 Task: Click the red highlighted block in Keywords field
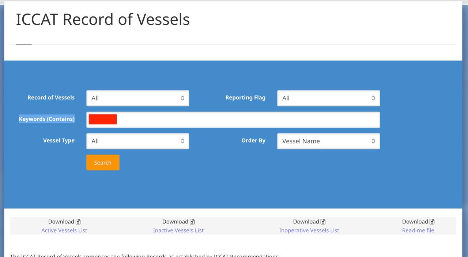pos(103,119)
